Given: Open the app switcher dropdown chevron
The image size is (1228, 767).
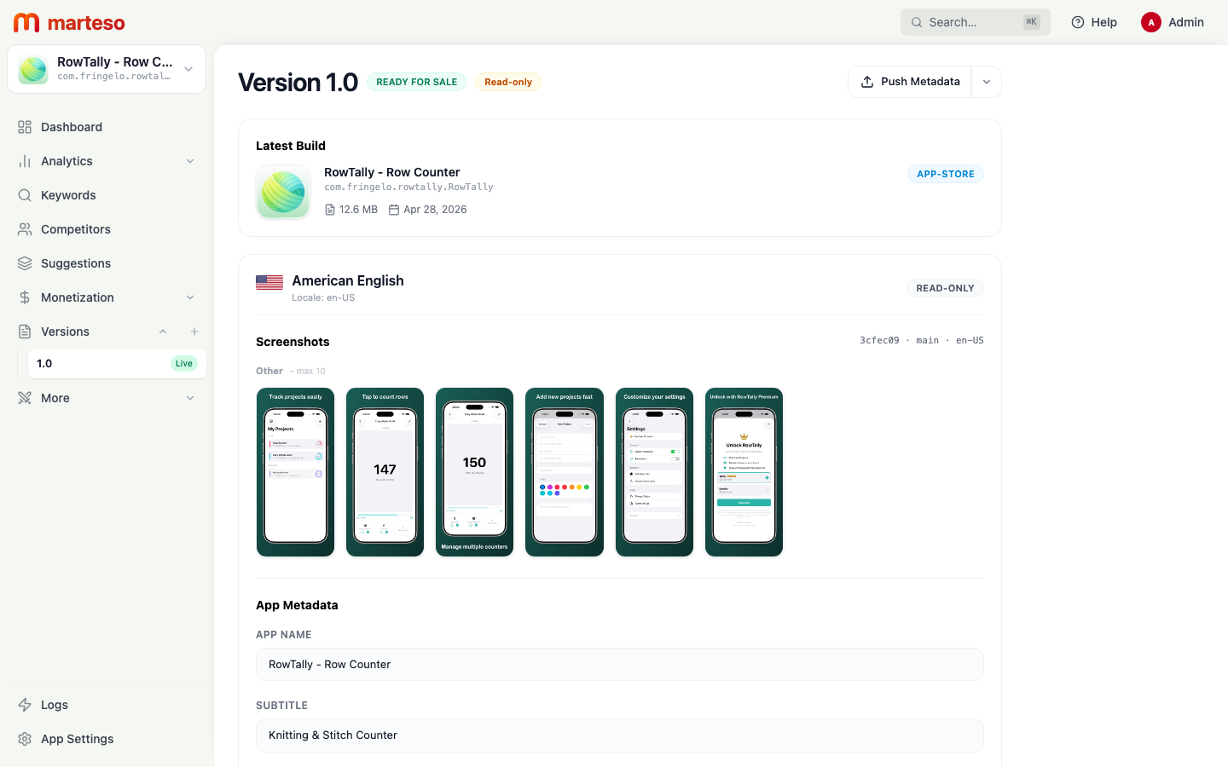Looking at the screenshot, I should [188, 69].
